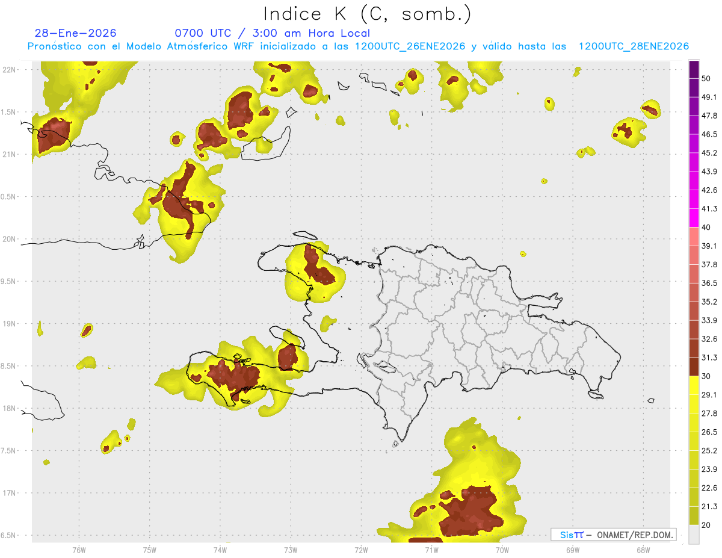This screenshot has height=558, width=722.
Task: Select the salmon swatch between 39.1 and 40
Action: tap(694, 237)
